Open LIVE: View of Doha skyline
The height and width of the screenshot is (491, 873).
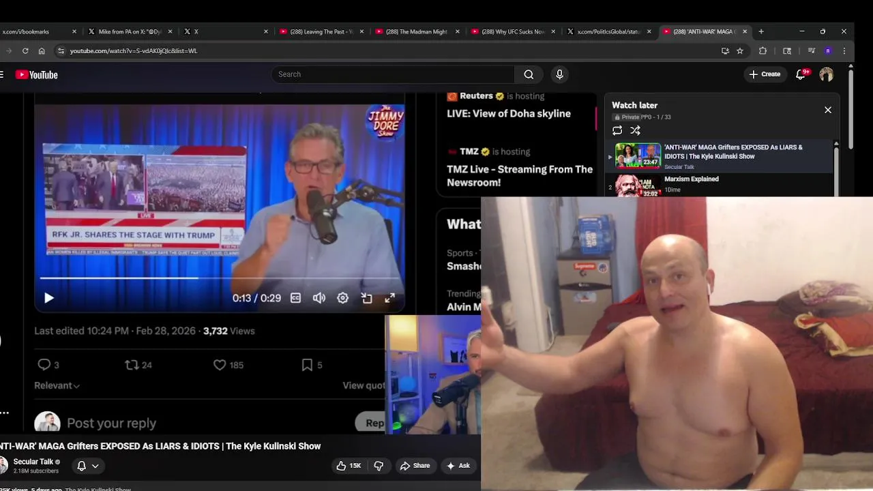[509, 114]
